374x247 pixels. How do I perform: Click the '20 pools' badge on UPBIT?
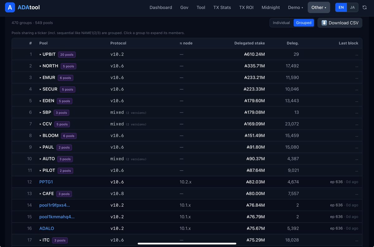click(67, 55)
